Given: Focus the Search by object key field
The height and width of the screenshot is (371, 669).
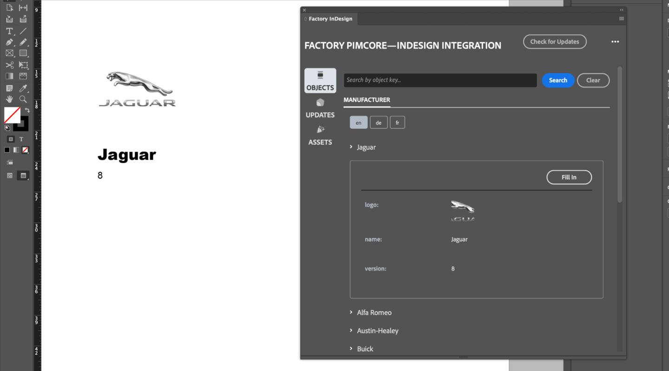Looking at the screenshot, I should pos(440,80).
